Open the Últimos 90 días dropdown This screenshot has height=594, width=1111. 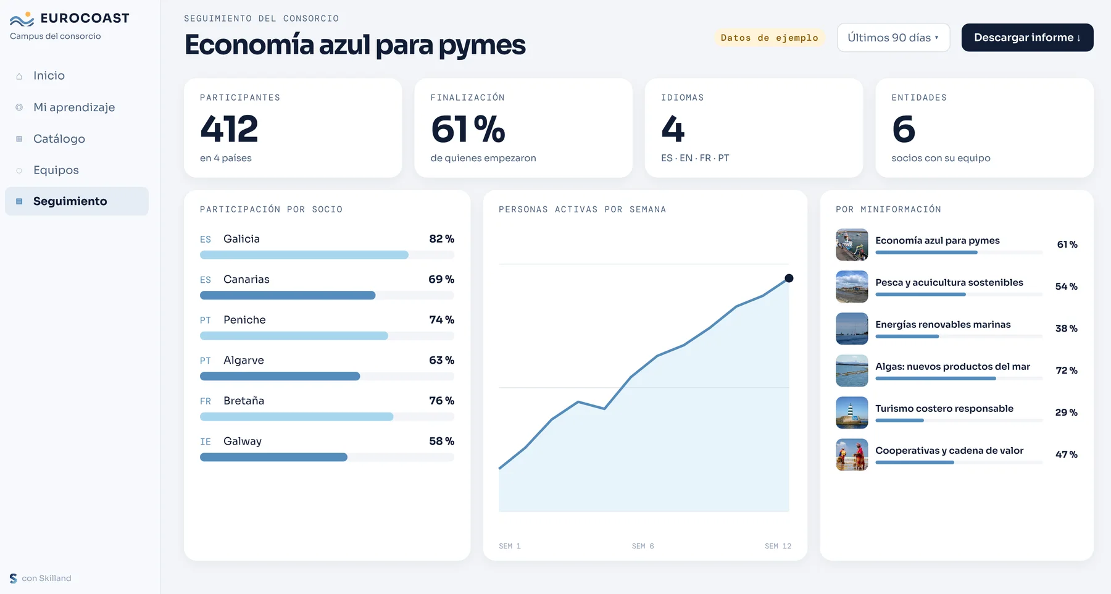(893, 38)
